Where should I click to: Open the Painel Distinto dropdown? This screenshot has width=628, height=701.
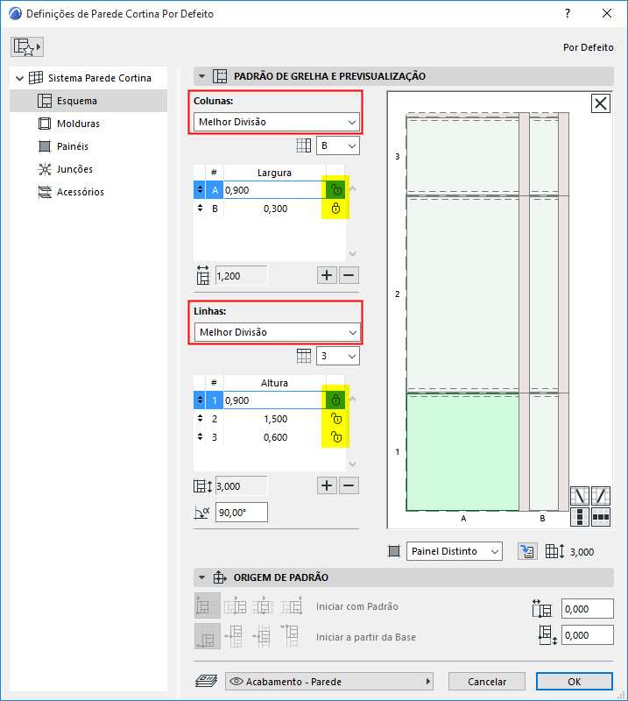[454, 551]
